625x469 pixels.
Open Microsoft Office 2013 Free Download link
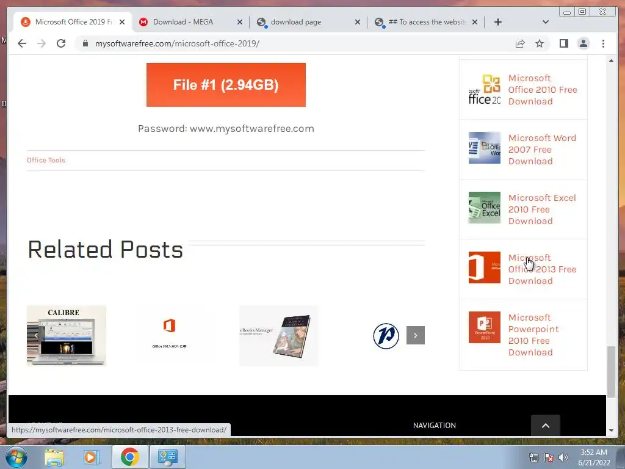[x=543, y=269]
